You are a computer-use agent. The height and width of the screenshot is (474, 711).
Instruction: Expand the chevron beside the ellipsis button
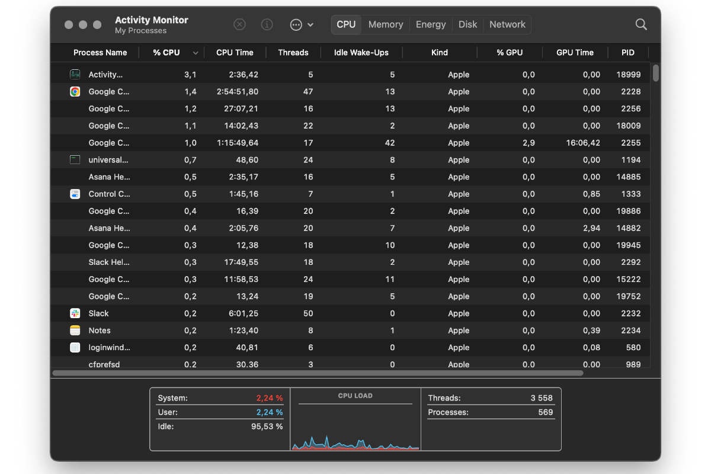pos(310,25)
